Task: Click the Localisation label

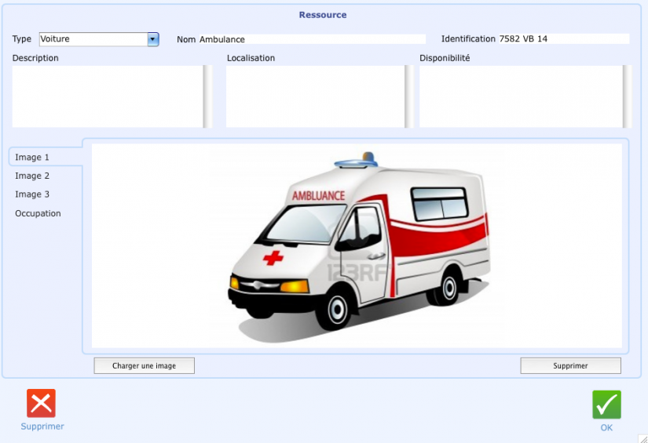Action: 251,58
